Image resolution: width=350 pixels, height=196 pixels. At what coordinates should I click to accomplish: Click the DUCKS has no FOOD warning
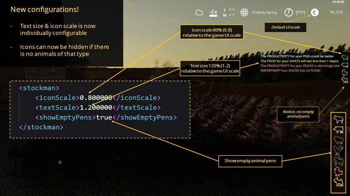pyautogui.click(x=290, y=70)
